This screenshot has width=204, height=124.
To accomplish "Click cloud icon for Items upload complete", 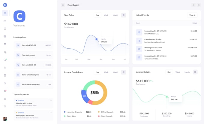I will 18,75.
